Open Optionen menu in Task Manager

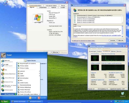click(x=94, y=48)
